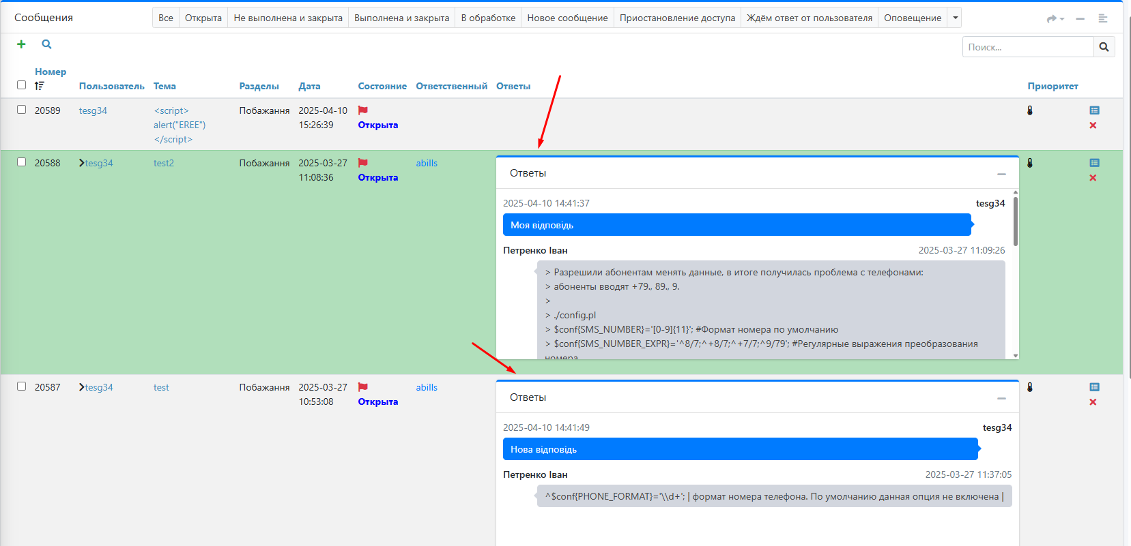Screen dimensions: 1131x546
Task: Click the priority thermometer icon for 20588
Action: point(1030,163)
